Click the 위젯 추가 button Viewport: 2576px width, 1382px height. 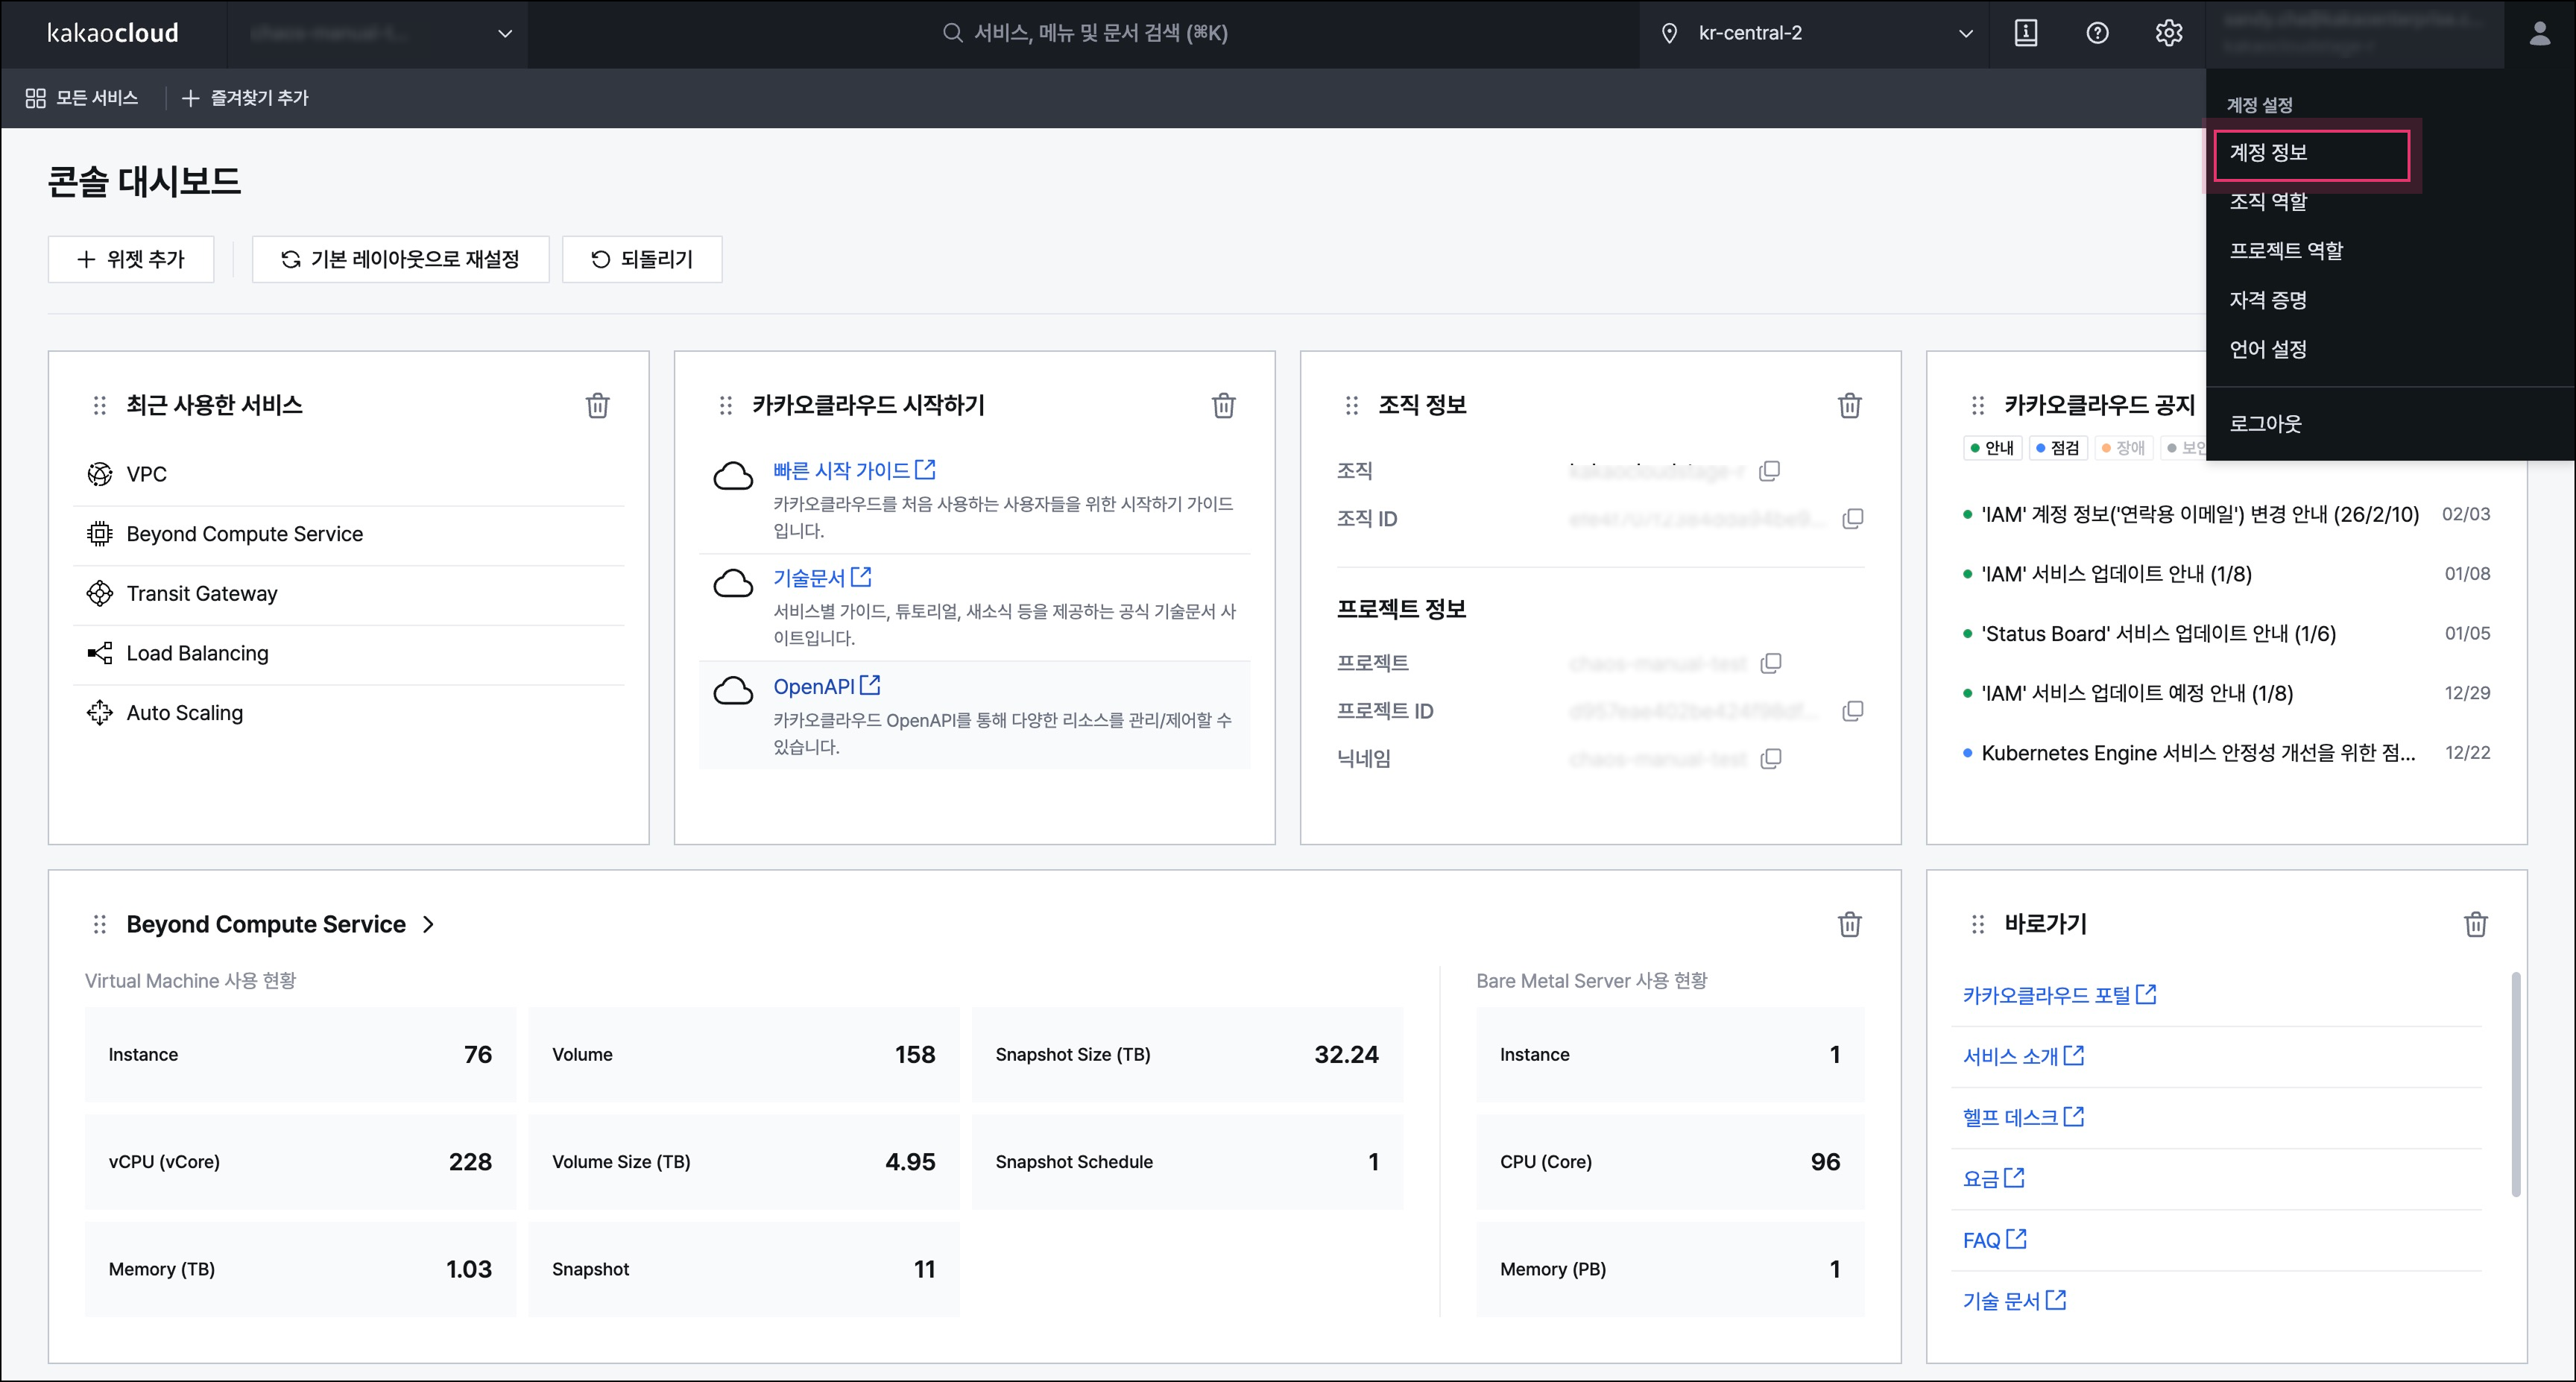pos(131,259)
